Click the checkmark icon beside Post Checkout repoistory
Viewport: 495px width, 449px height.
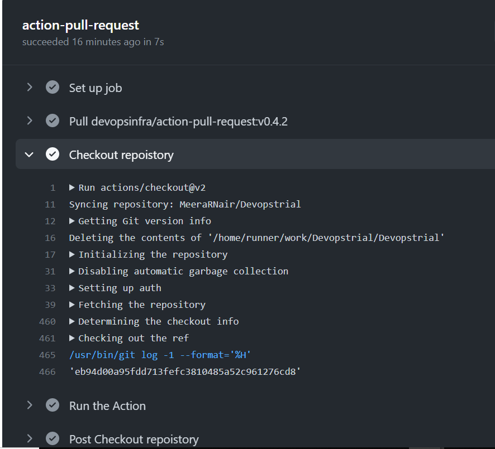coord(53,439)
